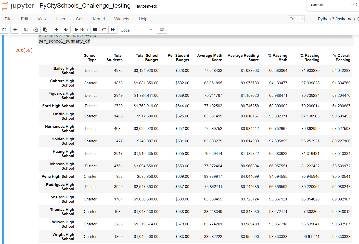Cut selected cells with scissors icon

pyautogui.click(x=26, y=30)
